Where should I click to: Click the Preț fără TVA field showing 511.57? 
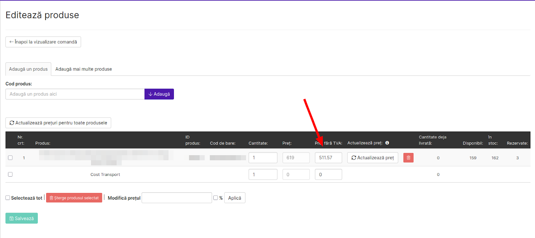tap(328, 158)
